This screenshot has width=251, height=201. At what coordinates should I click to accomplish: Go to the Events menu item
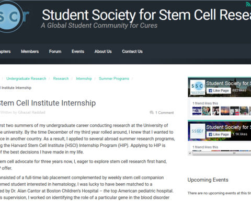78,52
